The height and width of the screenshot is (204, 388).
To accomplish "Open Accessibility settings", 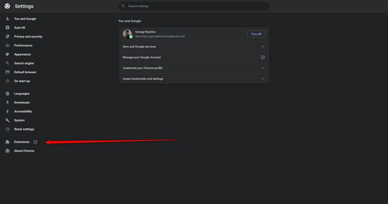I will (23, 111).
